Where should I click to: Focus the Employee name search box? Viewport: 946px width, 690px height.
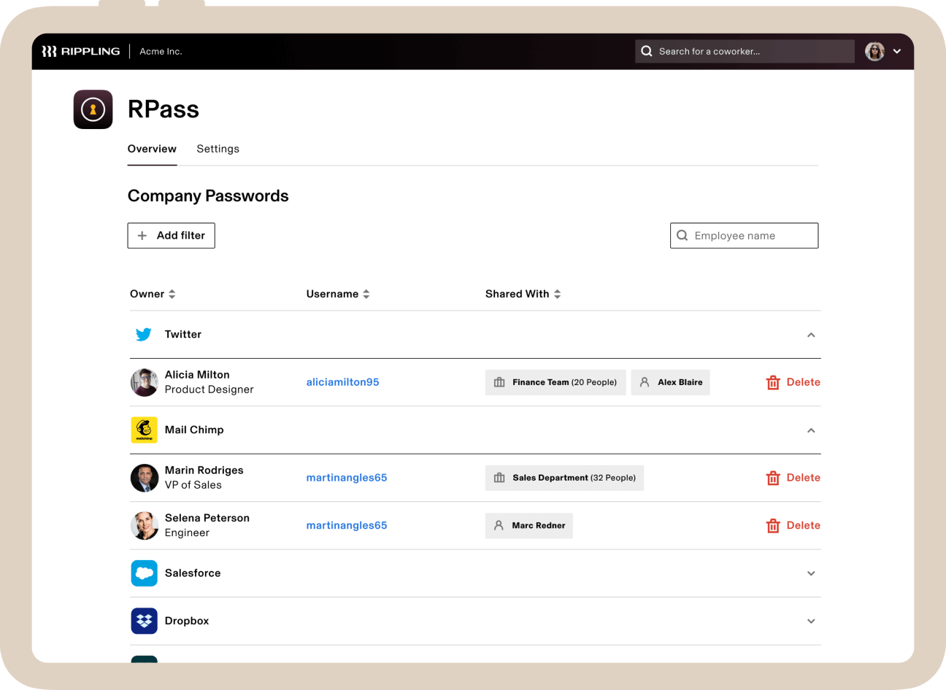[x=744, y=236]
